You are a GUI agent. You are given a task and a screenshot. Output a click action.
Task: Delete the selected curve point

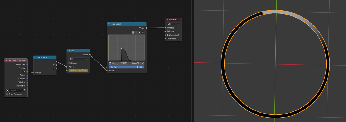coord(143,63)
